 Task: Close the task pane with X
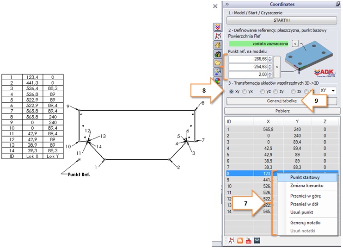[x=215, y=6]
